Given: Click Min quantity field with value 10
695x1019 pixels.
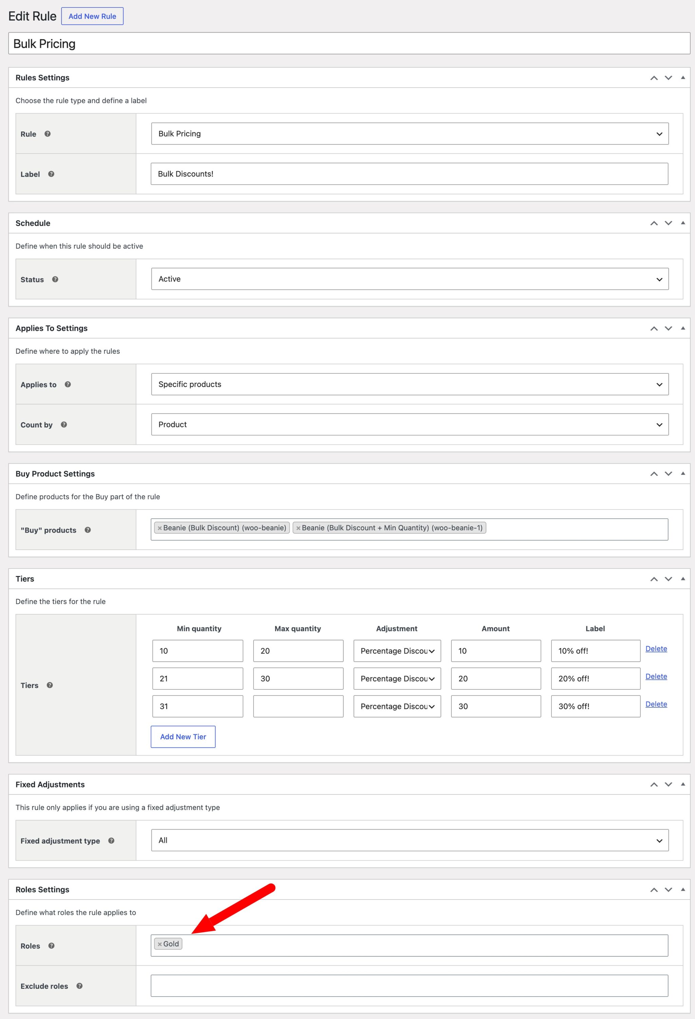Looking at the screenshot, I should click(198, 651).
